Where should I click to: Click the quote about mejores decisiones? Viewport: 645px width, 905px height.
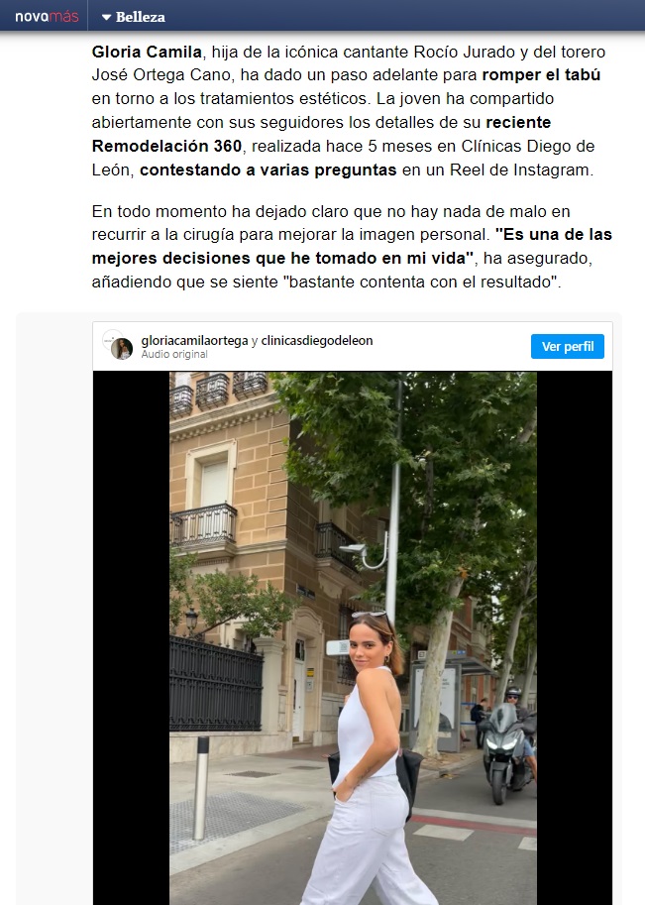point(352,247)
